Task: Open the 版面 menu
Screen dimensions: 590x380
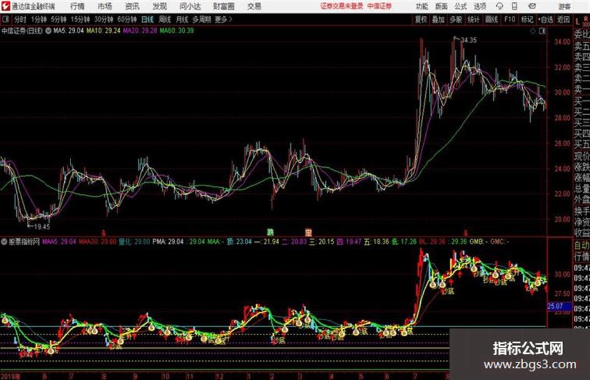Action: [x=441, y=6]
